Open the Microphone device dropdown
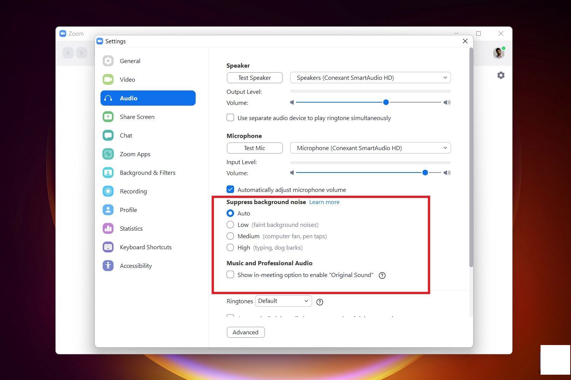 370,148
